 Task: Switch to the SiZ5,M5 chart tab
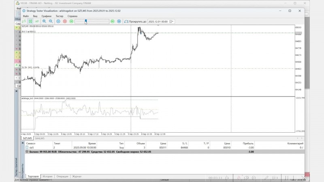[x=27, y=138]
